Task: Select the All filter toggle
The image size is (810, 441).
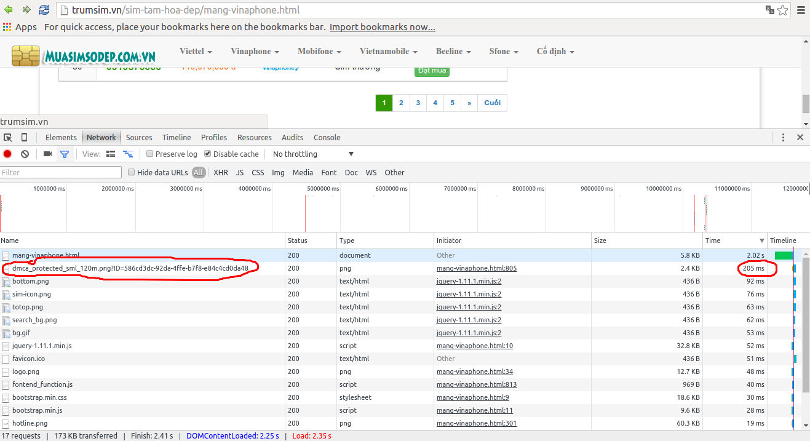Action: tap(198, 172)
